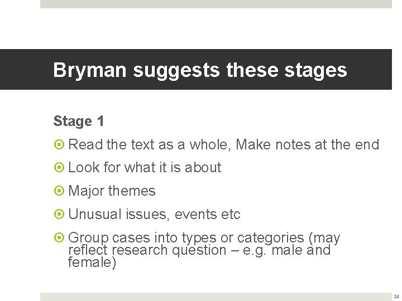Select the word "female)" on the last line

pyautogui.click(x=92, y=262)
